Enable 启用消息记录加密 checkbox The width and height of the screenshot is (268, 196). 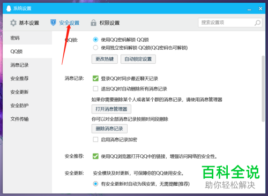pos(95,139)
